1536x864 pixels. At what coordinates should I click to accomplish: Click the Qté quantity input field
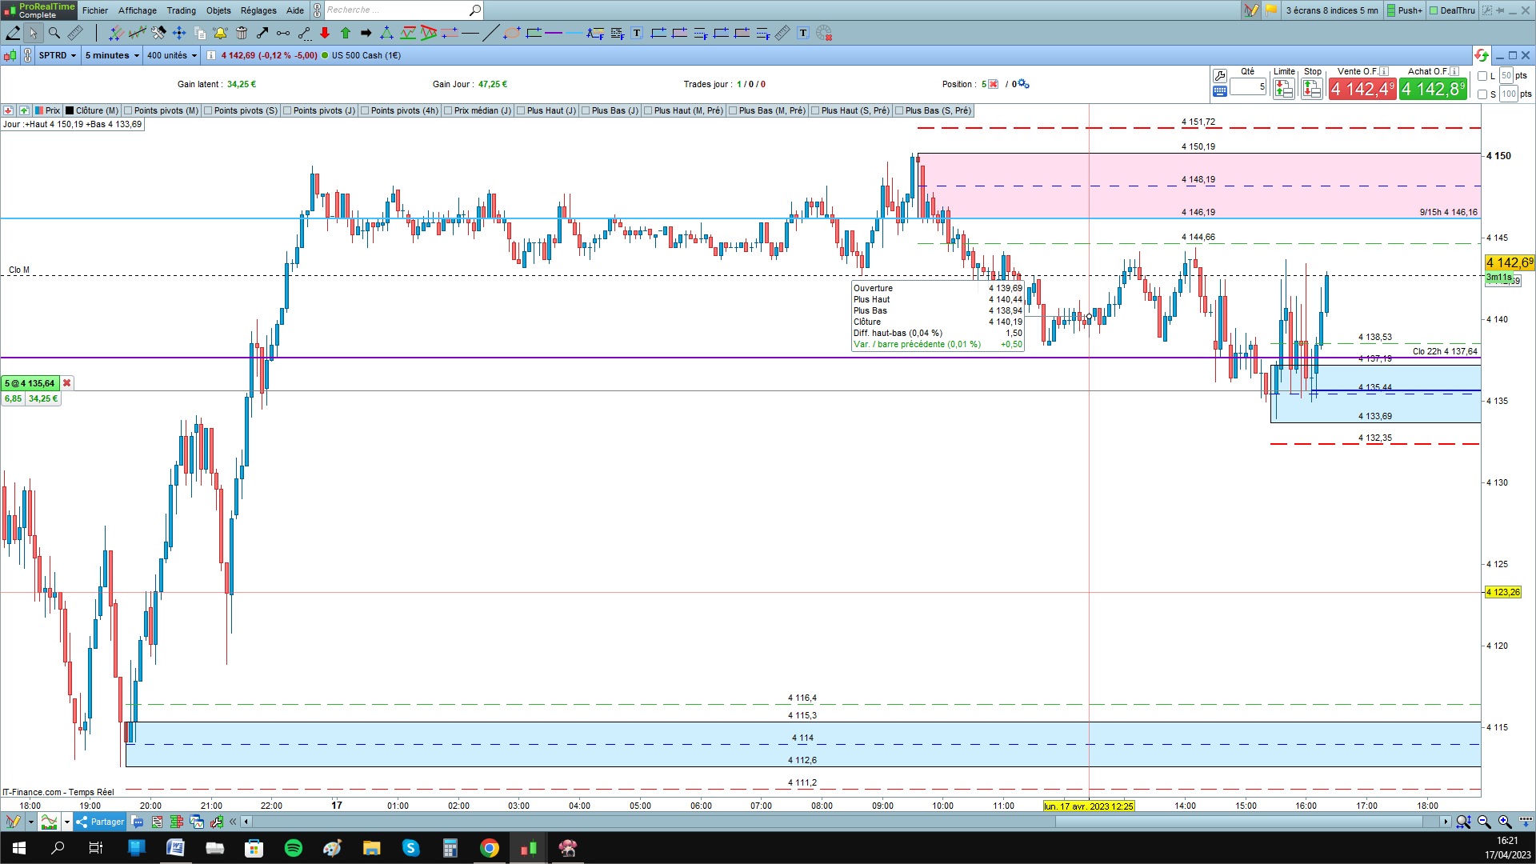tap(1248, 86)
